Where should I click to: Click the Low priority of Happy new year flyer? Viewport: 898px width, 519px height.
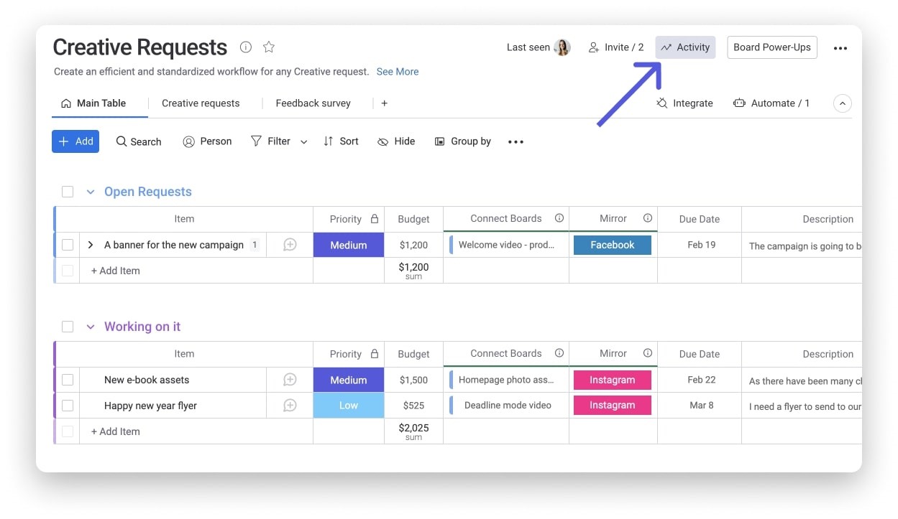349,406
